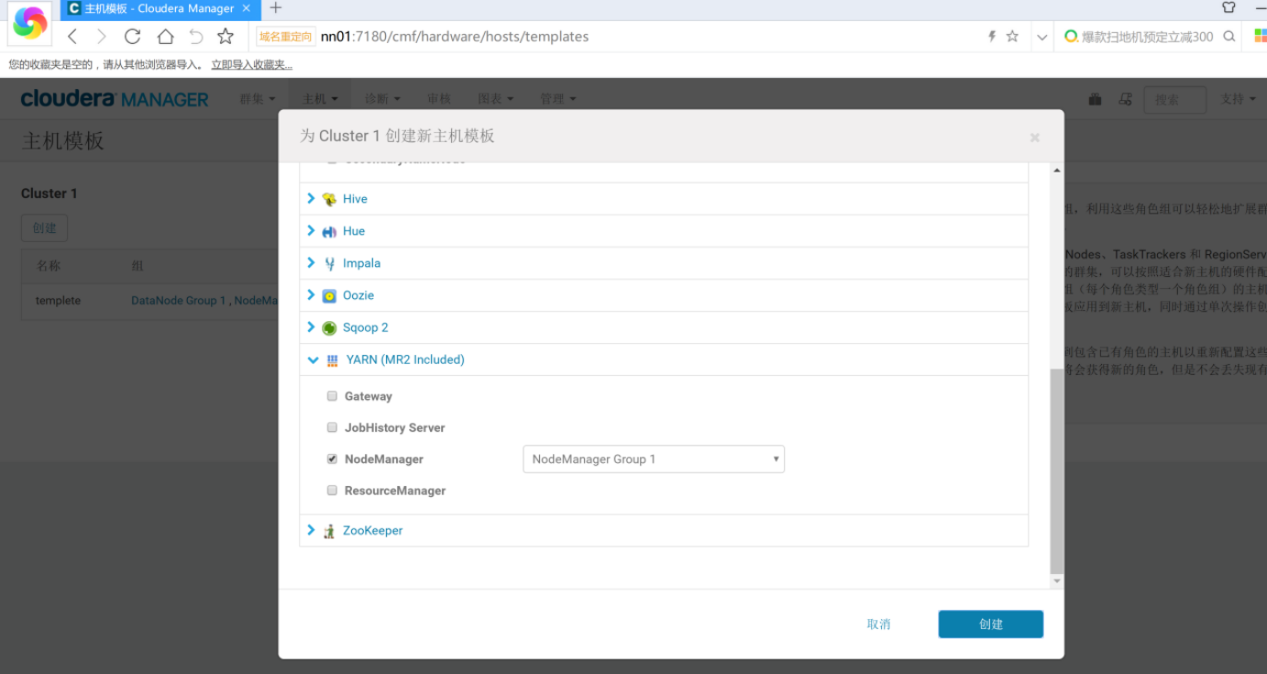Open the 支持 menu

[x=1238, y=99]
